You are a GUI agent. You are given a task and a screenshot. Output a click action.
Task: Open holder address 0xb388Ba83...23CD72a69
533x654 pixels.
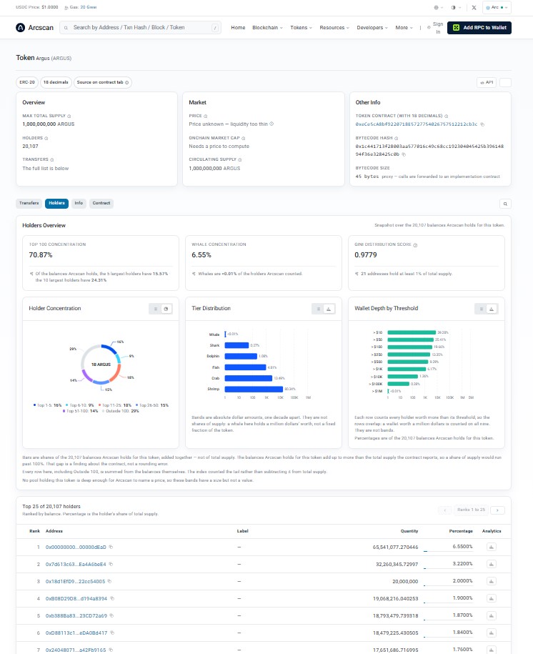76,615
